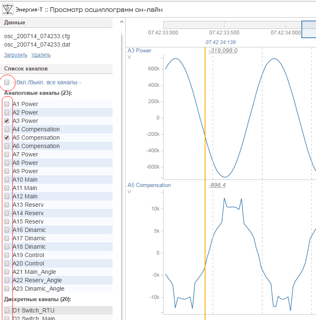The image size is (316, 320).
Task: Check the A20 Control channel box
Action: [7, 263]
